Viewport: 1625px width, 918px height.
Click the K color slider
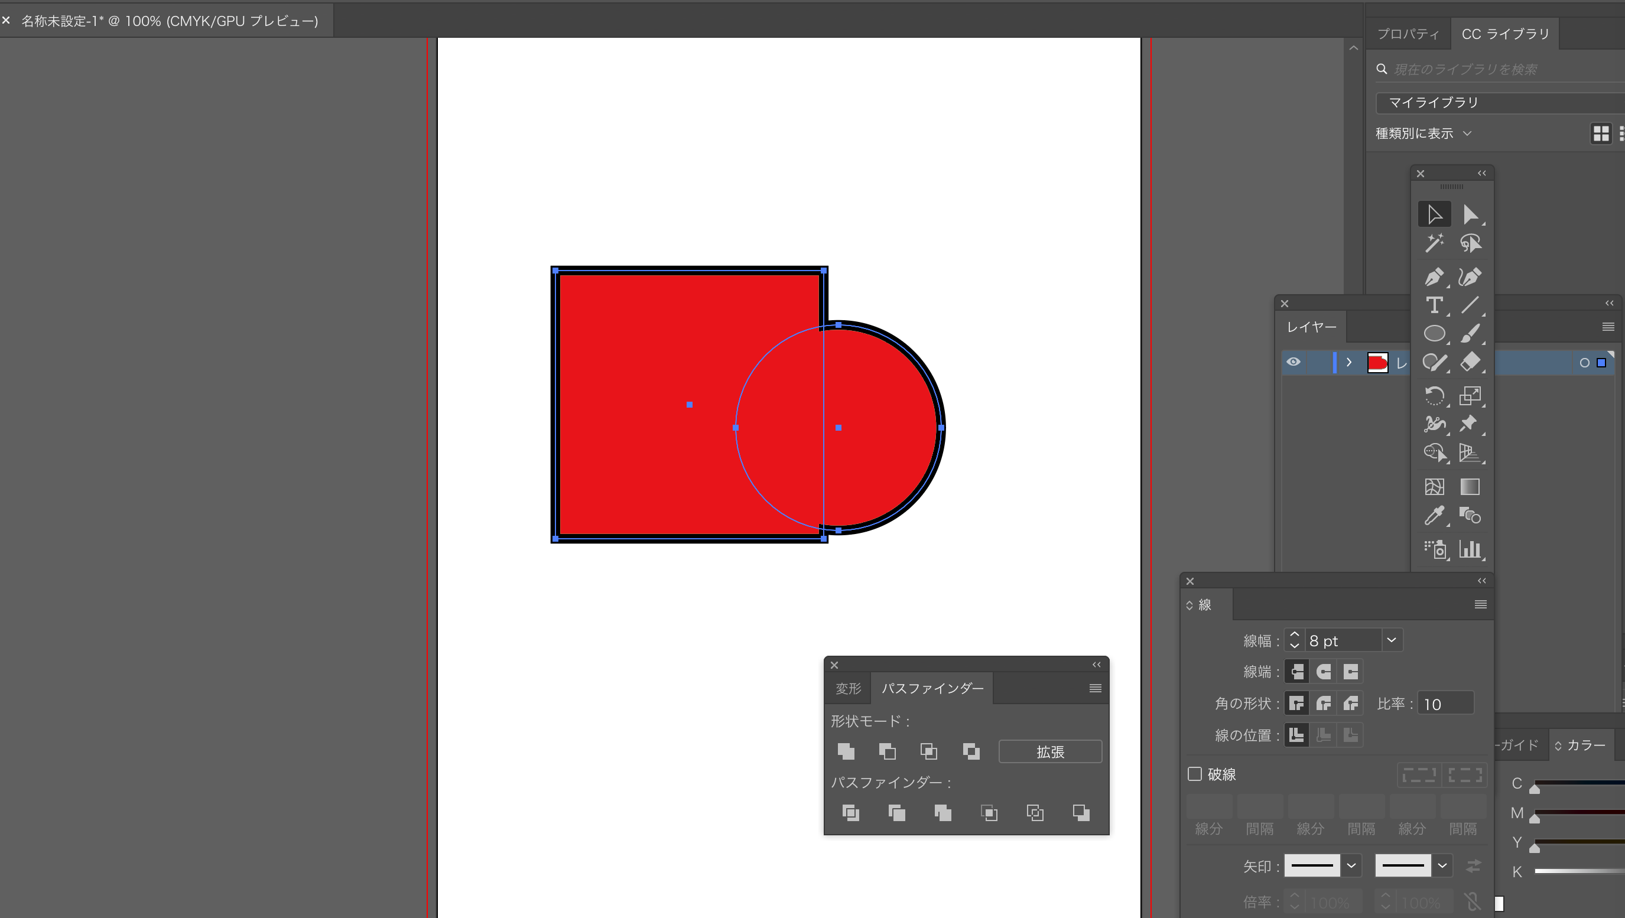pos(1577,871)
